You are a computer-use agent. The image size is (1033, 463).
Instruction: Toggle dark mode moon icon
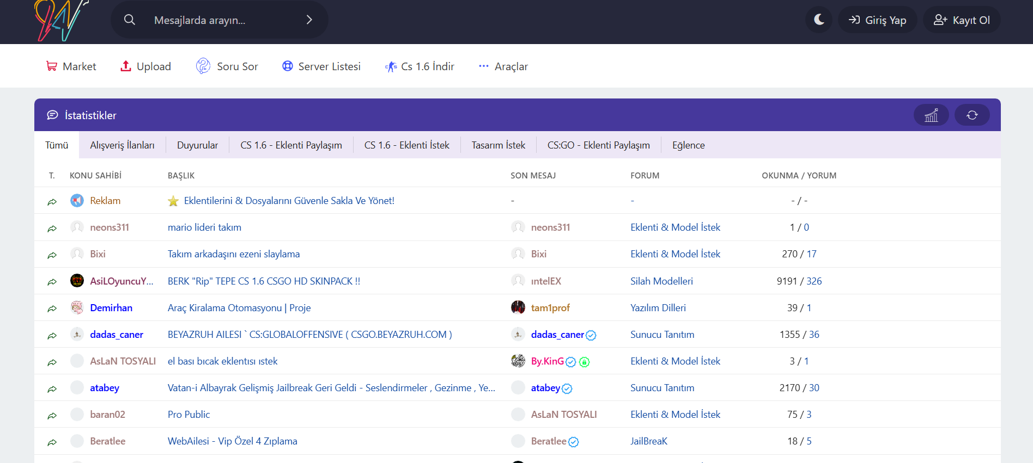[x=819, y=20]
